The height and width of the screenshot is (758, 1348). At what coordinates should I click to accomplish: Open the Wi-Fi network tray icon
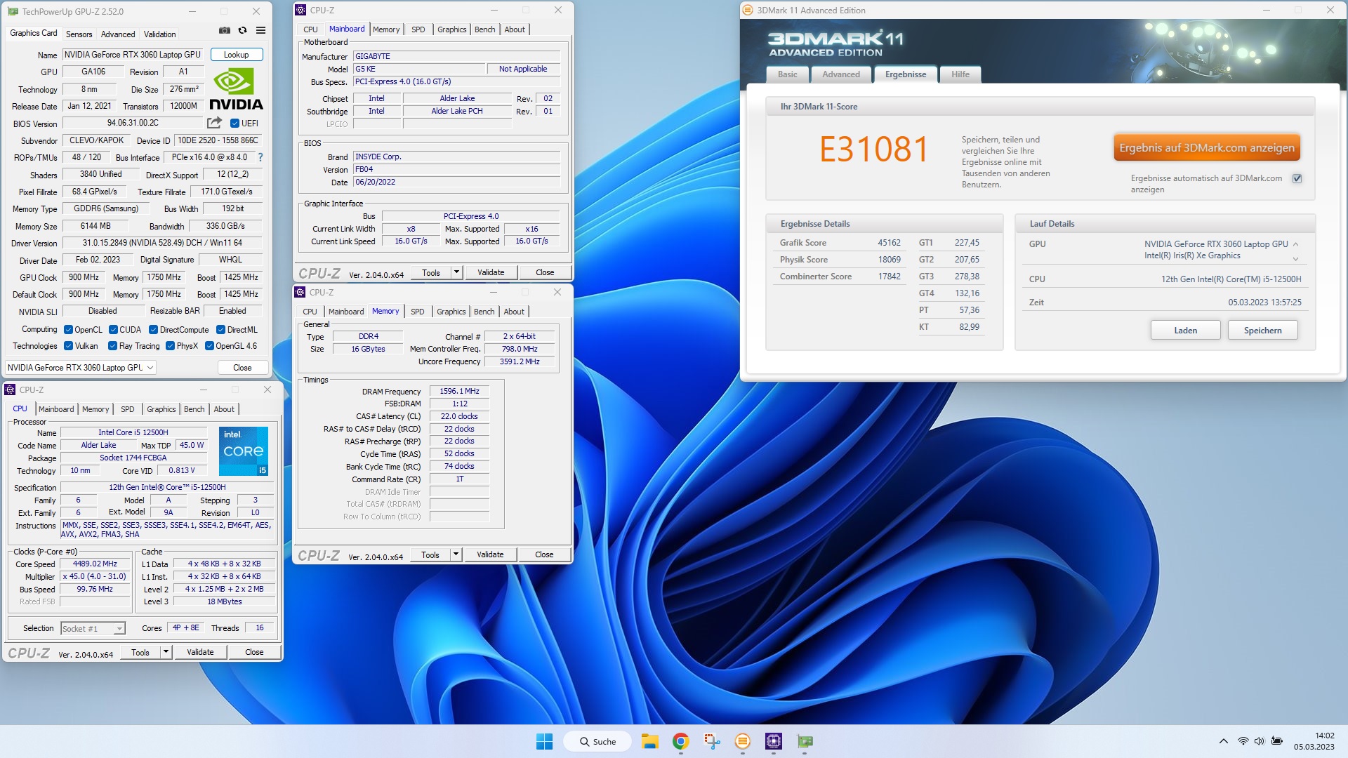pos(1243,741)
